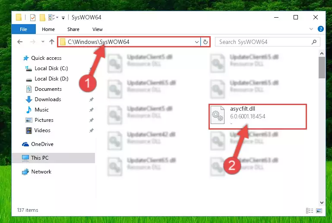The height and width of the screenshot is (223, 332).
Task: Open the Customize Quick Access Toolbar dropdown
Action: pos(63,18)
